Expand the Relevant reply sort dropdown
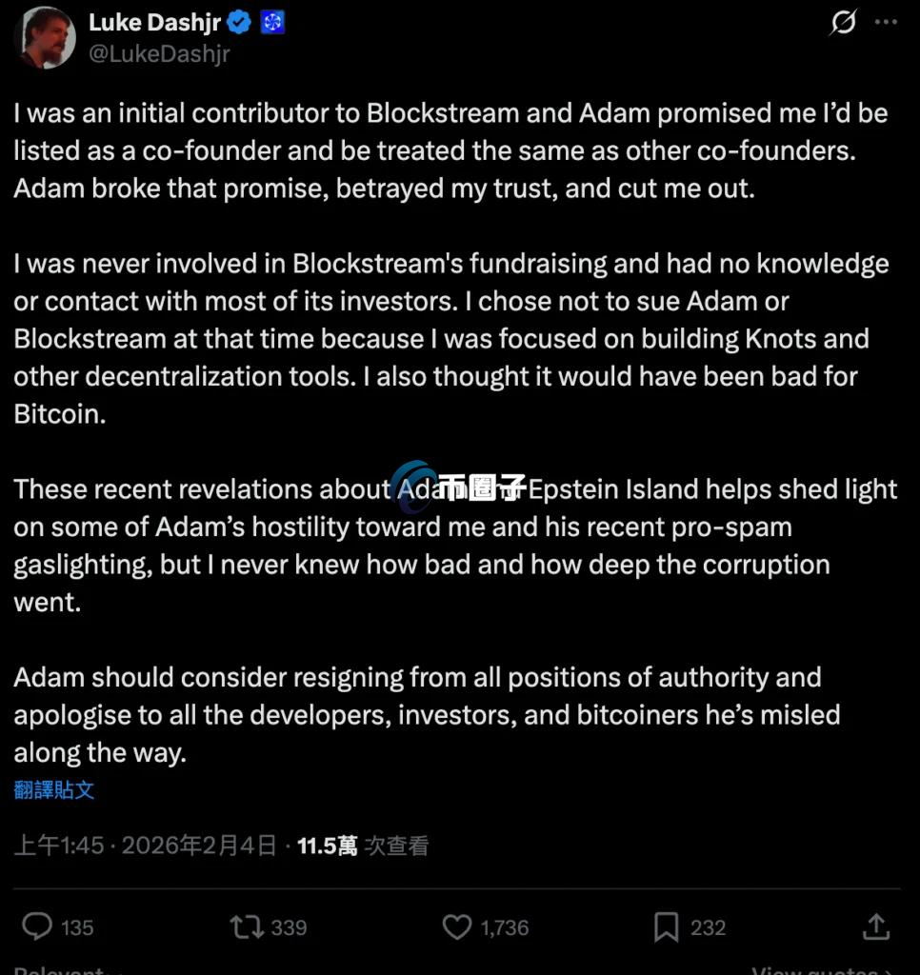920x975 pixels. coord(67,970)
